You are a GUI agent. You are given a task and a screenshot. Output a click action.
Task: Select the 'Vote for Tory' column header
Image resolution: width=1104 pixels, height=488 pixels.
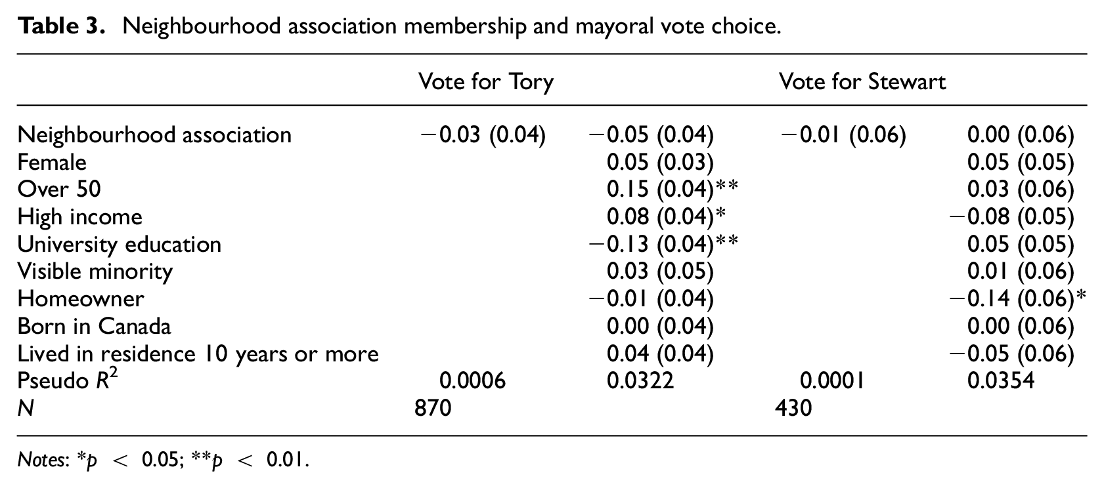click(x=486, y=81)
